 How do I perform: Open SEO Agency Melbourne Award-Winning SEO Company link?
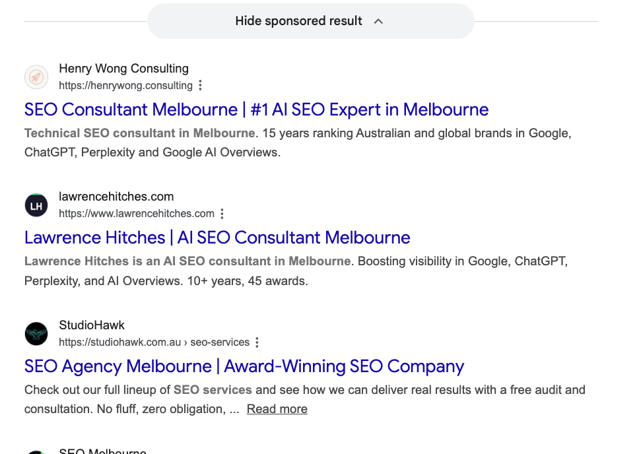click(x=244, y=366)
